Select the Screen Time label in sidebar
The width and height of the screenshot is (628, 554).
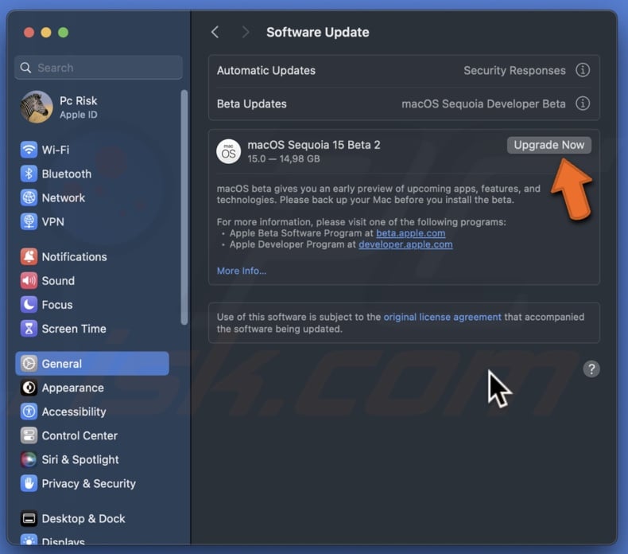click(74, 329)
